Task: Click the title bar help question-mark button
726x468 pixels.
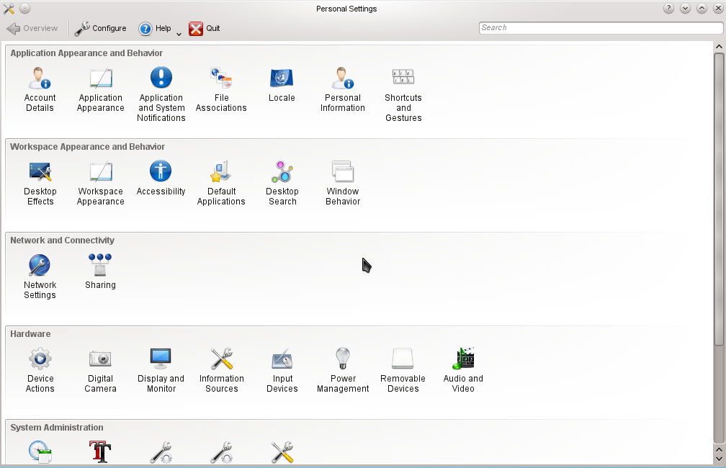Action: pyautogui.click(x=668, y=9)
